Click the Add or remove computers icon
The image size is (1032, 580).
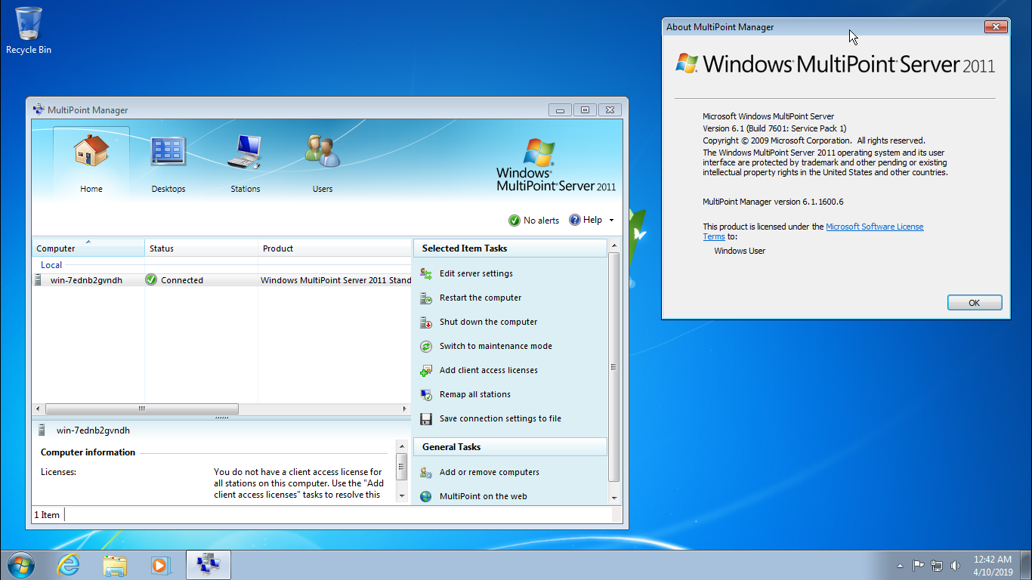(426, 472)
